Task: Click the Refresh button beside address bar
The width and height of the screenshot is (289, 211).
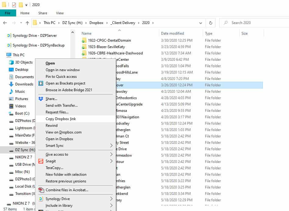Action: click(x=211, y=23)
